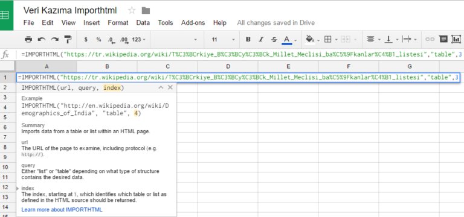Screen dimensions: 464x217
Task: Open the font family dropdown
Action: coord(177,40)
